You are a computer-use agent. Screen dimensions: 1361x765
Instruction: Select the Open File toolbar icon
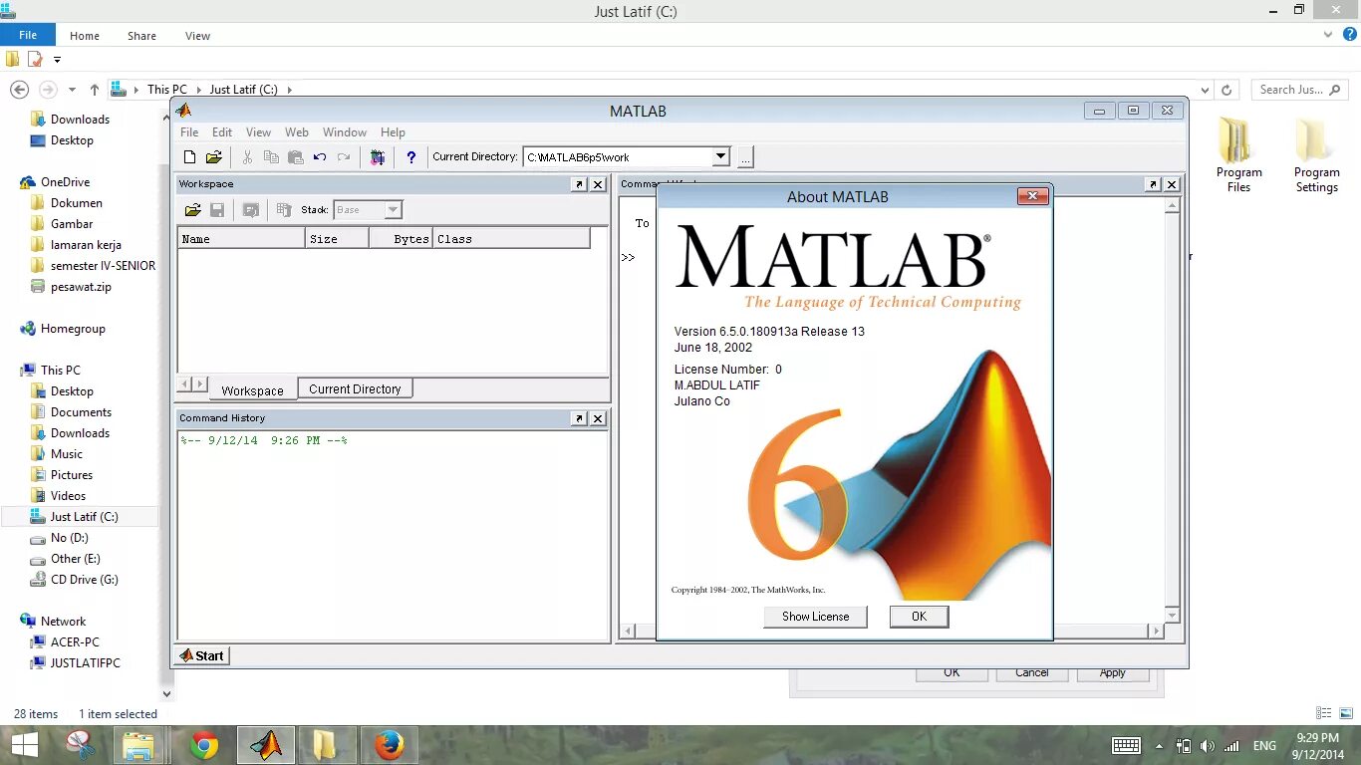tap(214, 156)
